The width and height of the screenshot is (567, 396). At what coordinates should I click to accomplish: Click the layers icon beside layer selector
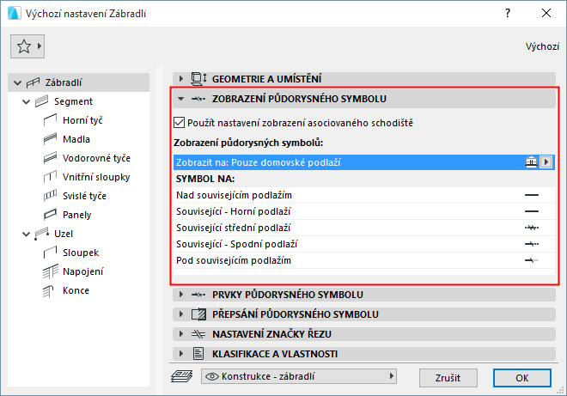point(181,376)
